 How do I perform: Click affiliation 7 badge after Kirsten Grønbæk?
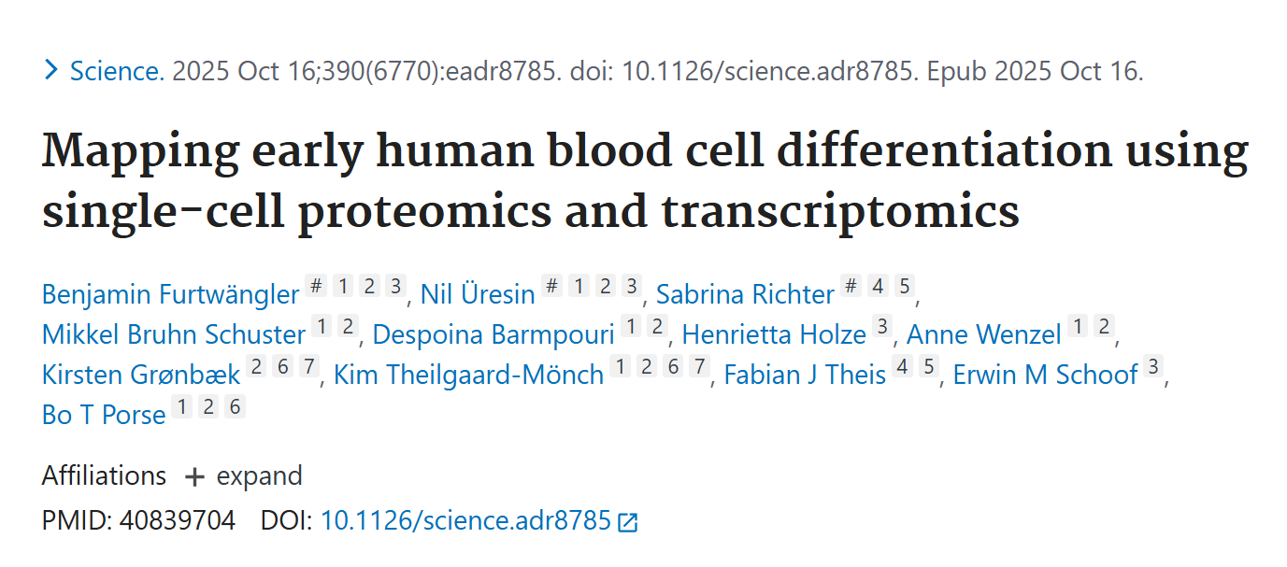[x=309, y=368]
